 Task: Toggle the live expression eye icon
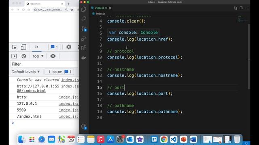pyautogui.click(x=53, y=56)
